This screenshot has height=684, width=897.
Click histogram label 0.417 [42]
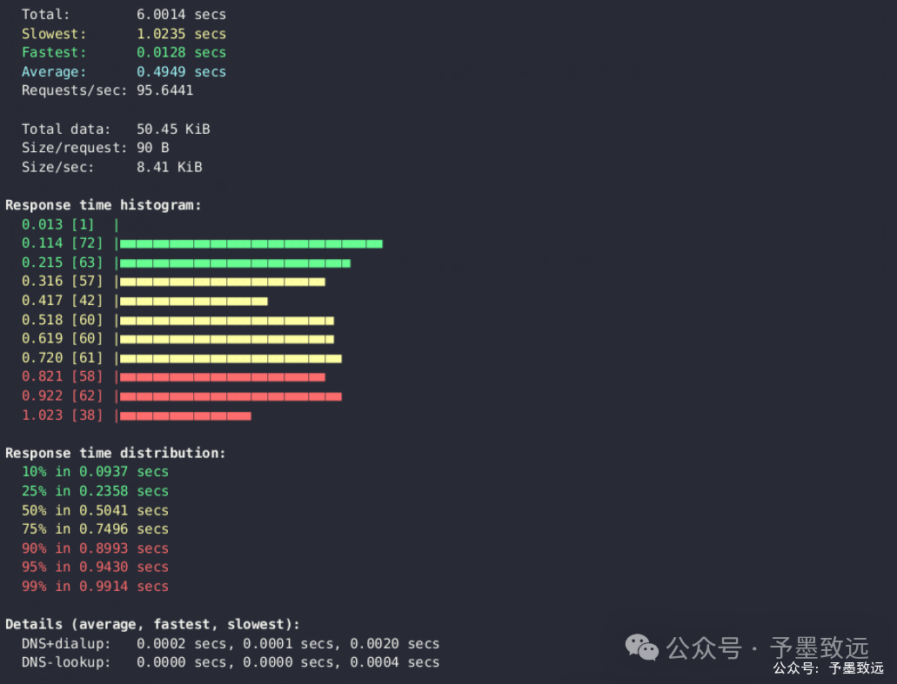tap(63, 301)
